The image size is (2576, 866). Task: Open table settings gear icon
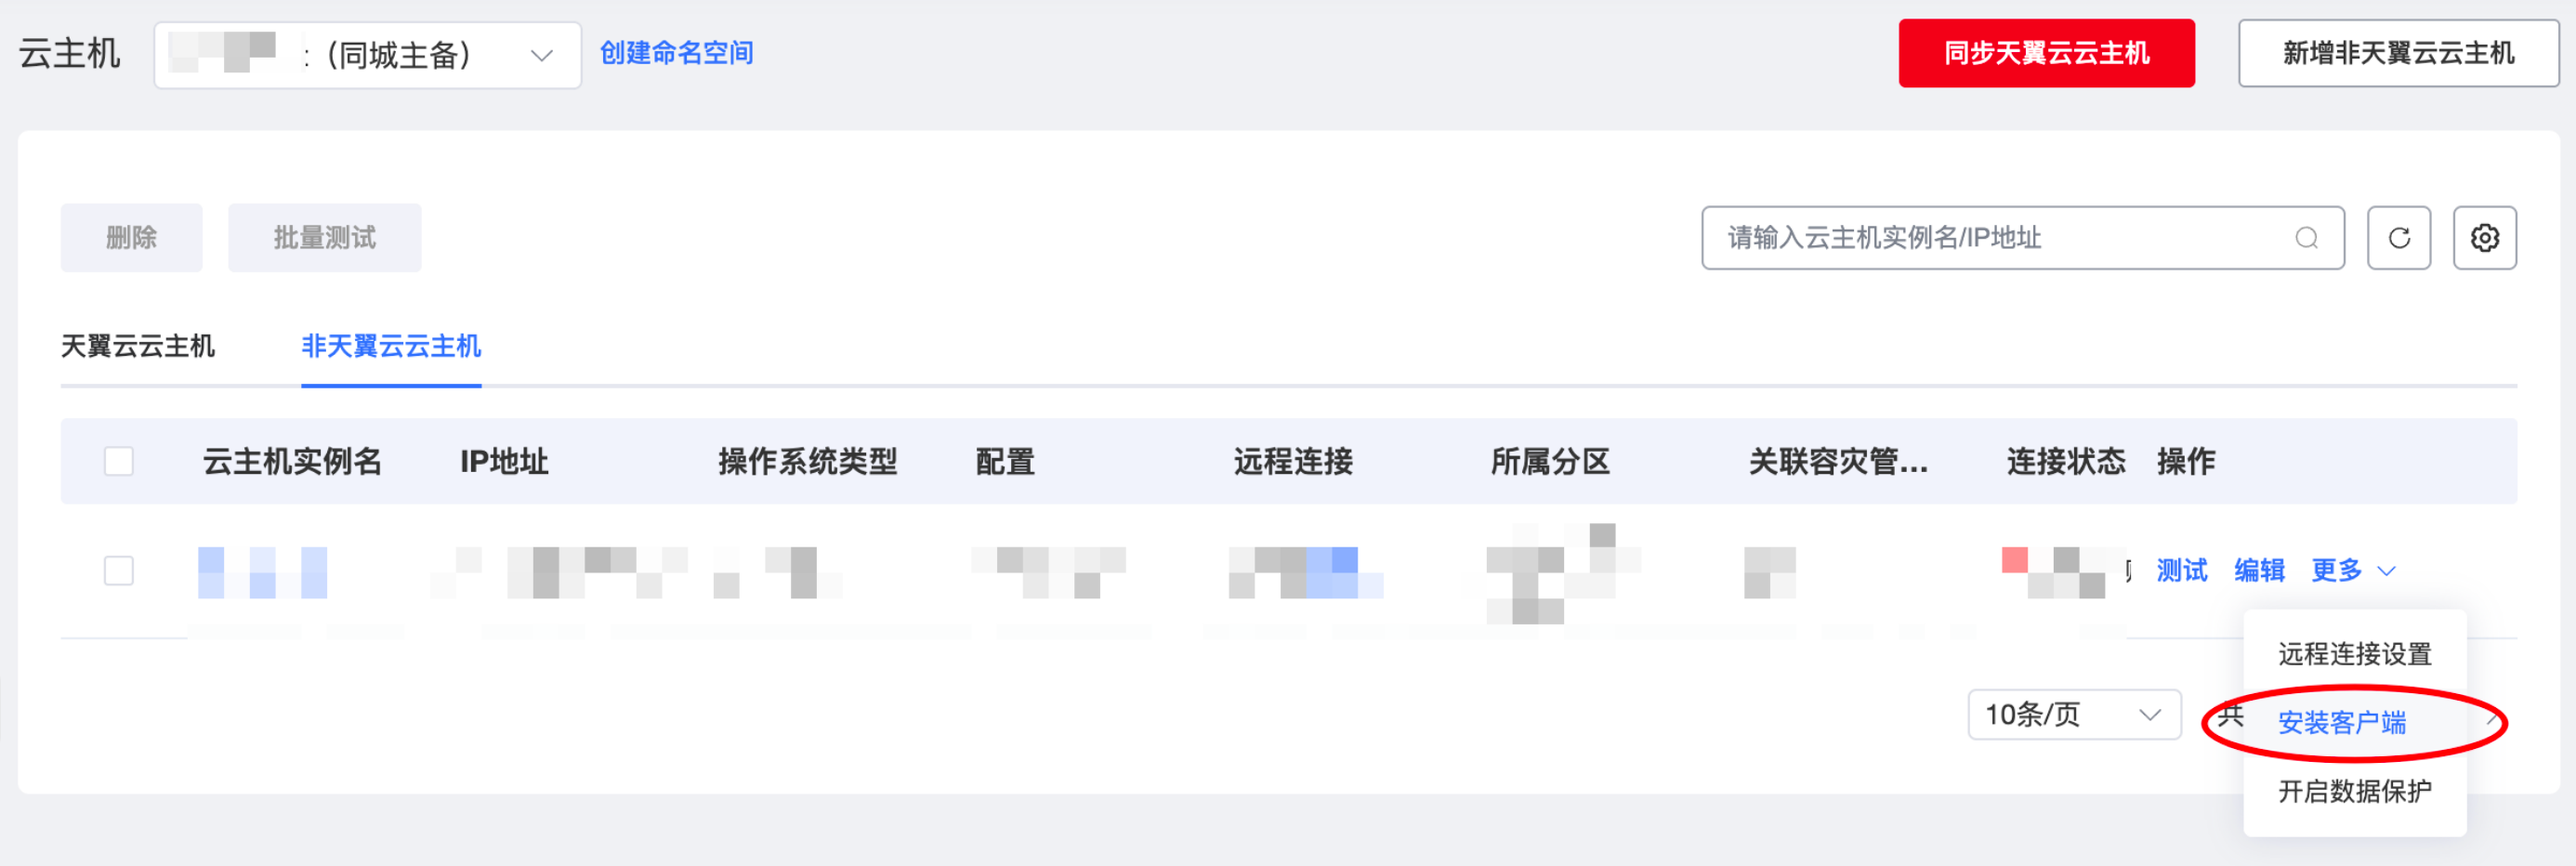[x=2484, y=238]
